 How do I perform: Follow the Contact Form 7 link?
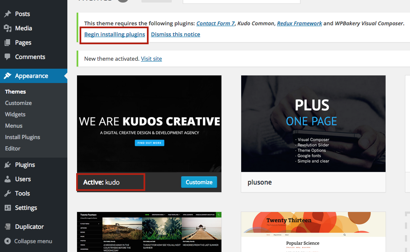(216, 24)
